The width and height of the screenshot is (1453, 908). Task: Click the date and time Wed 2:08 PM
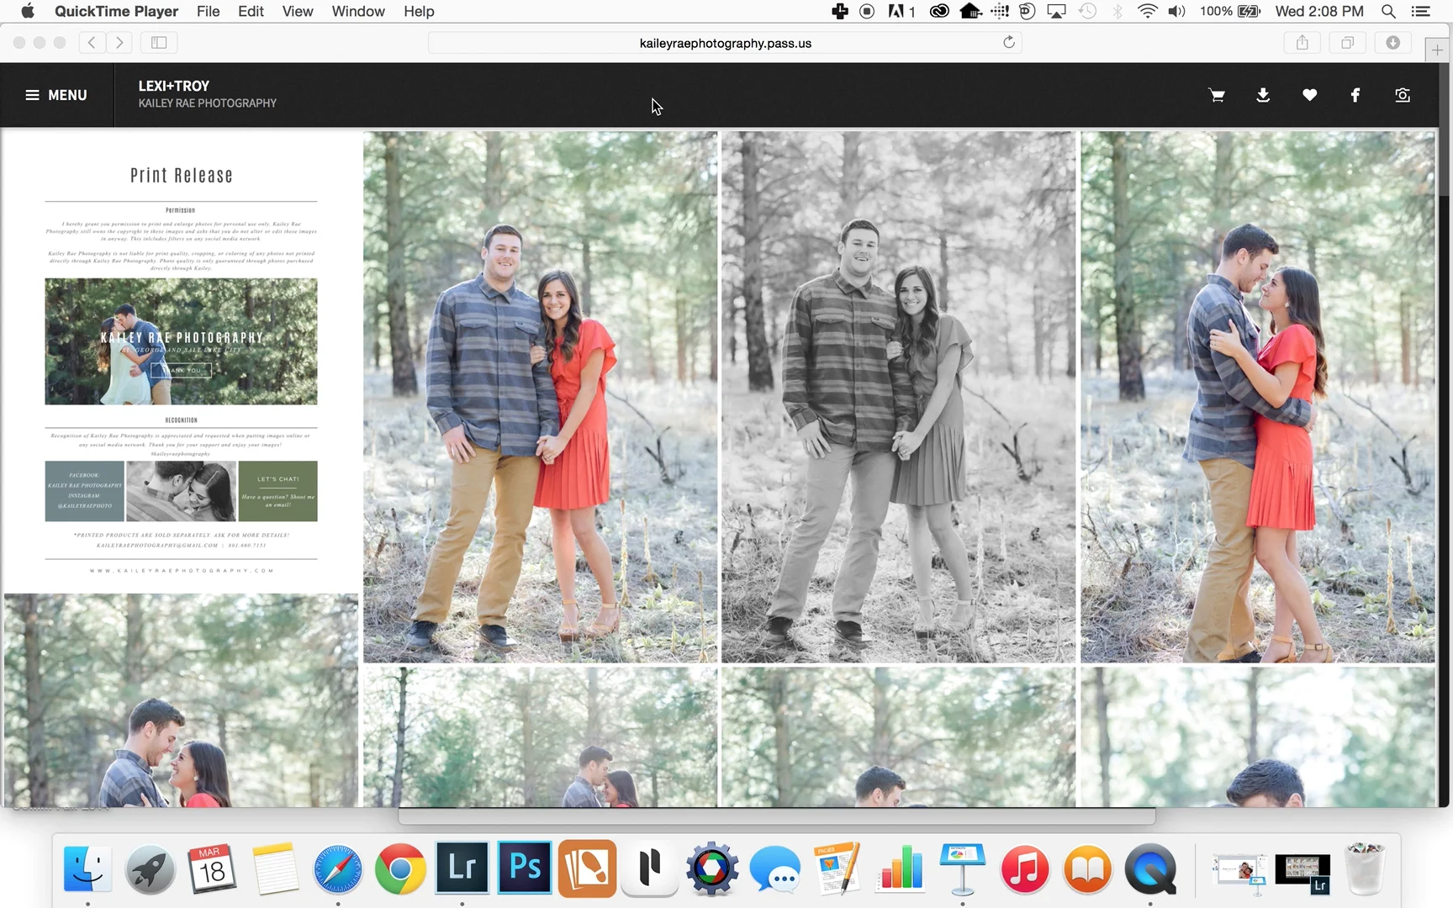(1319, 11)
